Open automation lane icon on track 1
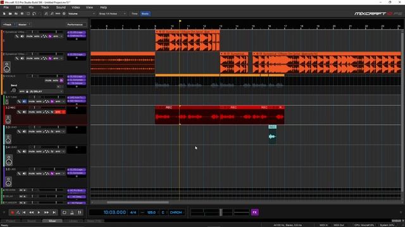 coord(44,37)
